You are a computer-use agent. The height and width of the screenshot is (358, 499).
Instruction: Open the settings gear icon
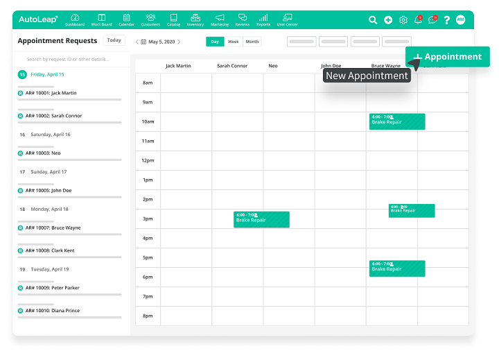403,20
